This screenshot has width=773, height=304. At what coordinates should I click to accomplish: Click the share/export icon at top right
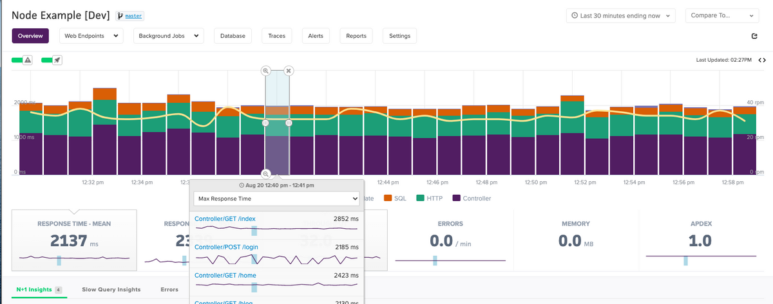754,36
